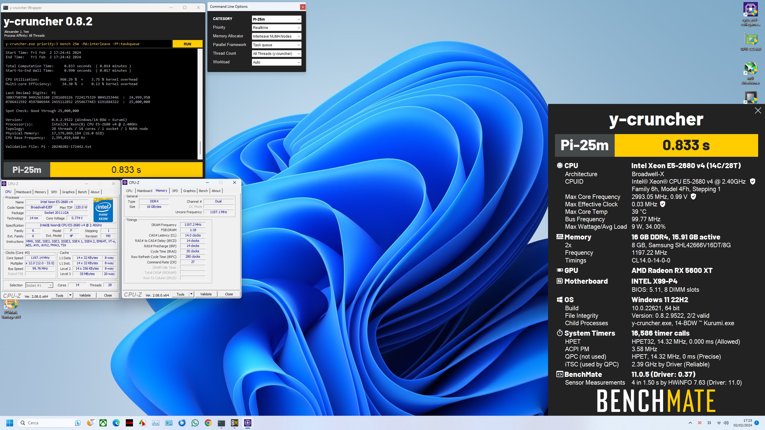Click the shield beside Max Effective Clock
The width and height of the screenshot is (765, 430).
pyautogui.click(x=663, y=204)
